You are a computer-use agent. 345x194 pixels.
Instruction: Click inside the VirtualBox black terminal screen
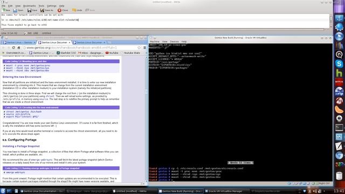[240, 112]
